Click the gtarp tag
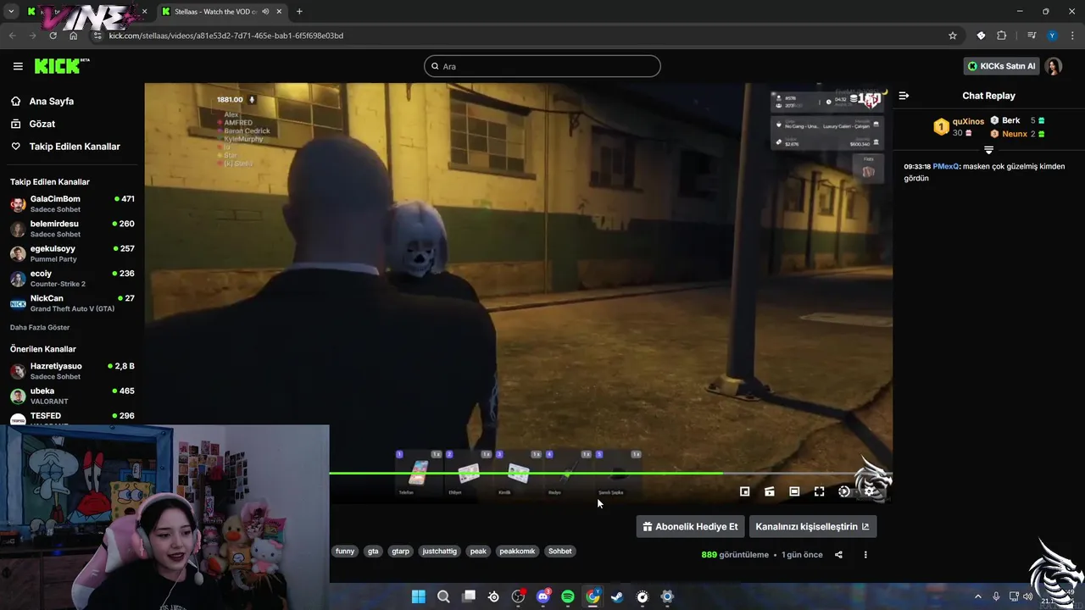The height and width of the screenshot is (610, 1085). [x=400, y=551]
